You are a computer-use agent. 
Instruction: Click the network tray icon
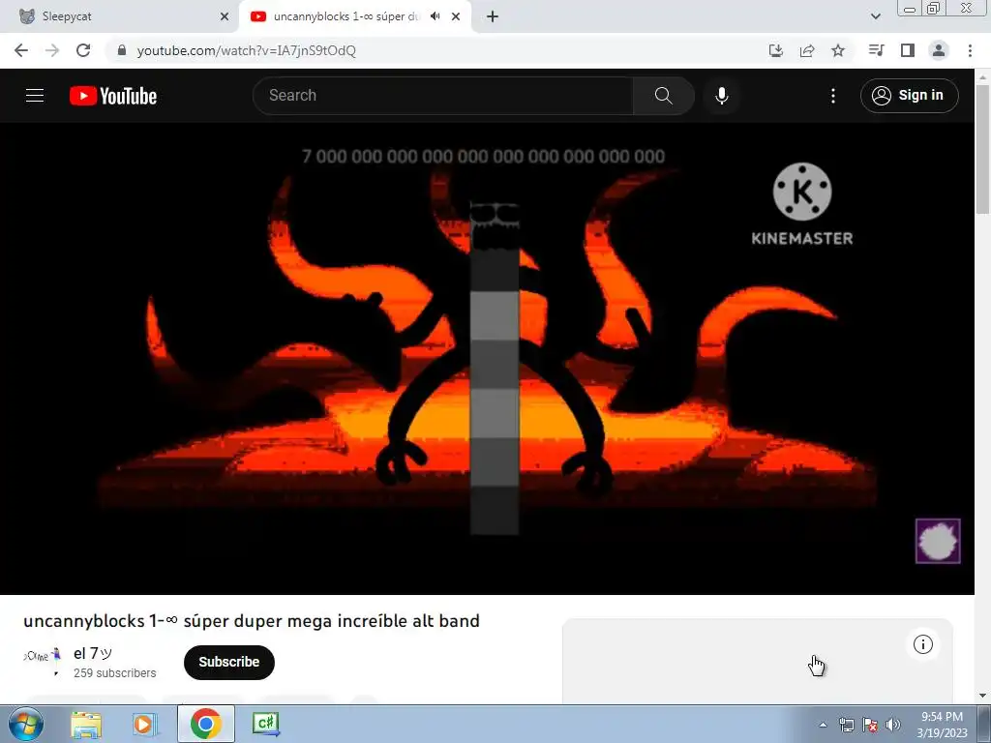click(846, 725)
